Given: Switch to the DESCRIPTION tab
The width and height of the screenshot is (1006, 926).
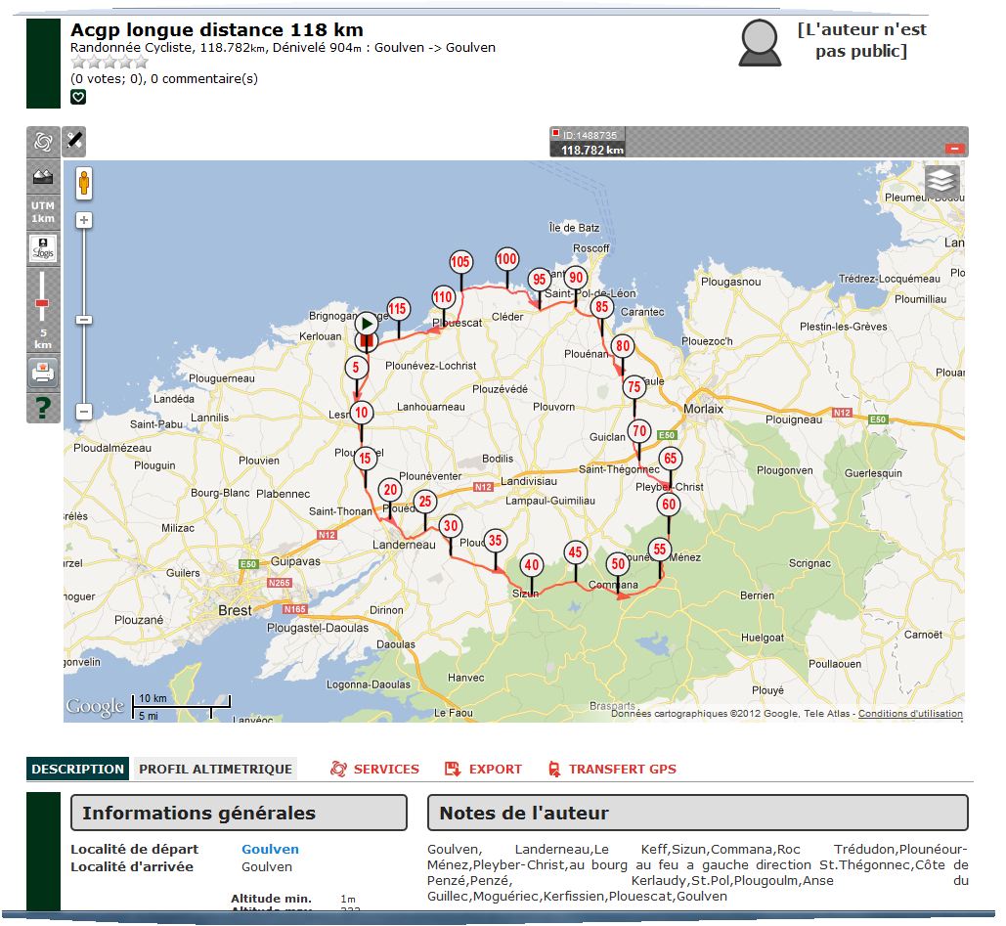Looking at the screenshot, I should [77, 769].
